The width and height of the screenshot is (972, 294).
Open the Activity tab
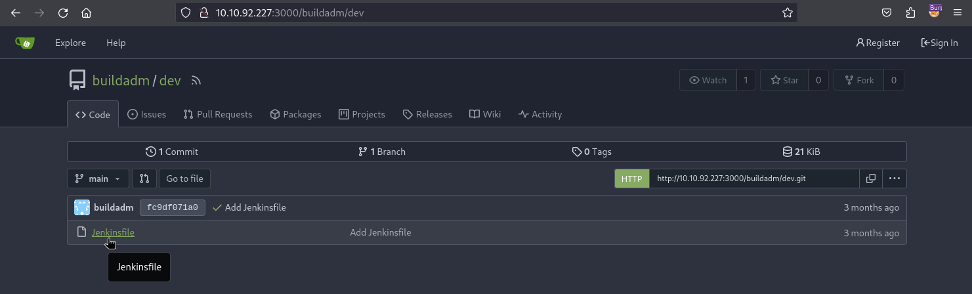click(x=540, y=114)
